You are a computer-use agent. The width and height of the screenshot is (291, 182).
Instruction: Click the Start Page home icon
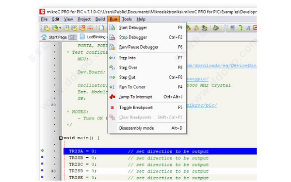[x=44, y=37]
